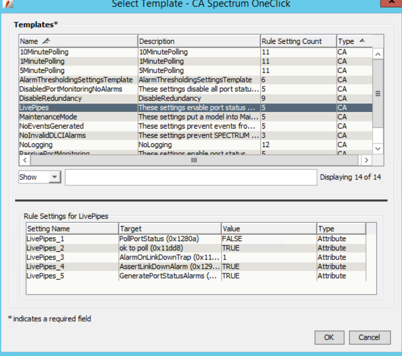Image resolution: width=402 pixels, height=356 pixels.
Task: Click the count 6 in AlarmThresholdingSettingsTemplate row
Action: pyautogui.click(x=263, y=80)
